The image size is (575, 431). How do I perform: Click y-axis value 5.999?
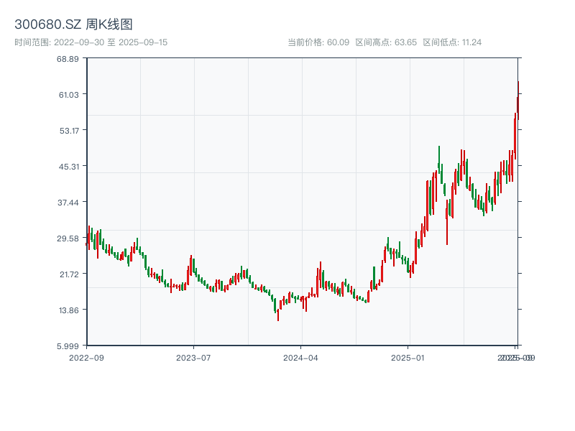[x=68, y=346]
